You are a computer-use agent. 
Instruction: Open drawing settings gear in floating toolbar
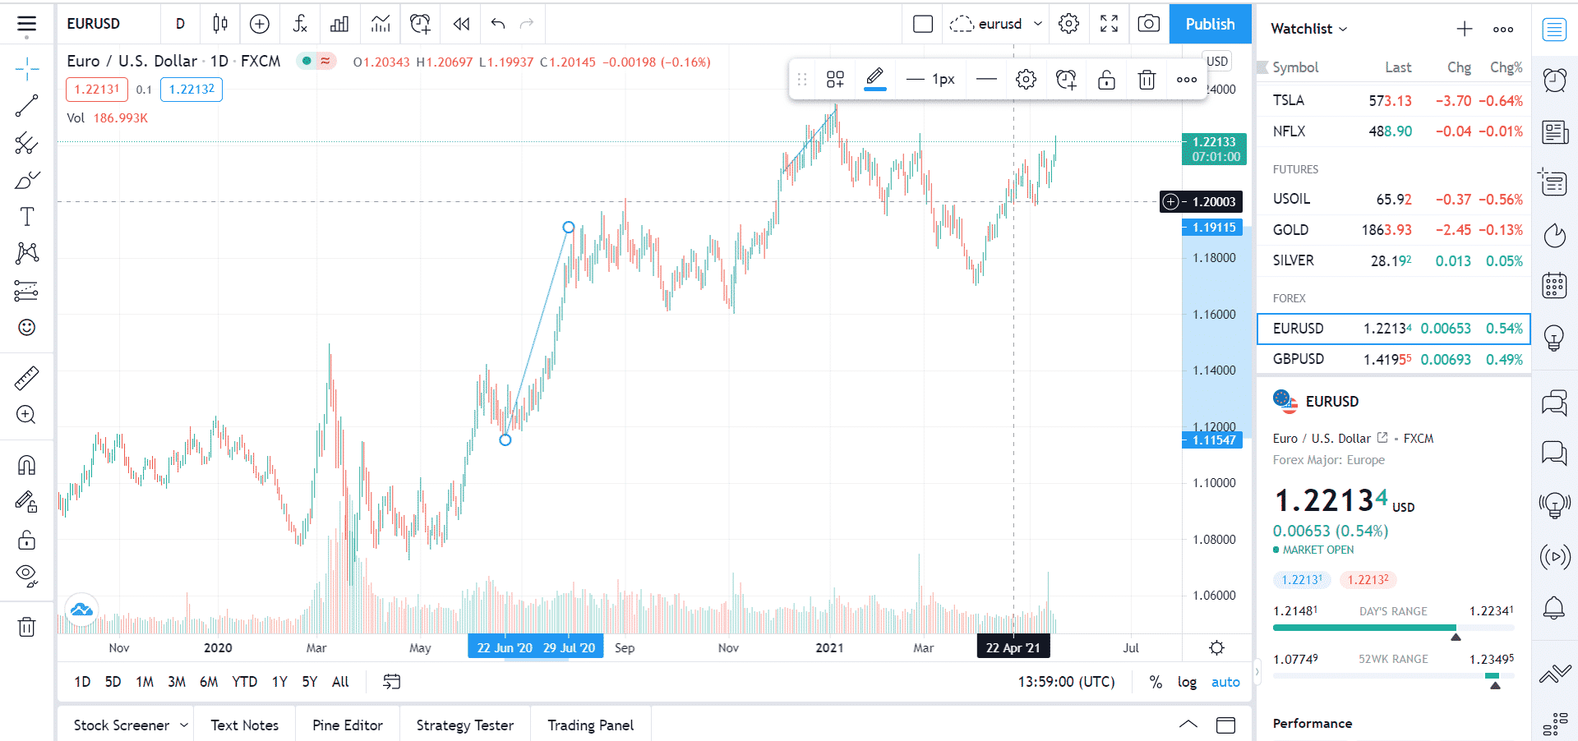click(1026, 80)
